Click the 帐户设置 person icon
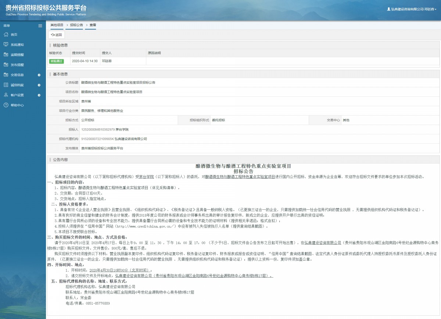The image size is (441, 319). tap(6, 95)
